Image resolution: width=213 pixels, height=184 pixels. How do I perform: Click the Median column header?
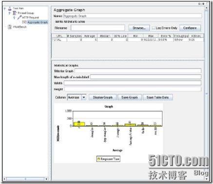point(105,36)
